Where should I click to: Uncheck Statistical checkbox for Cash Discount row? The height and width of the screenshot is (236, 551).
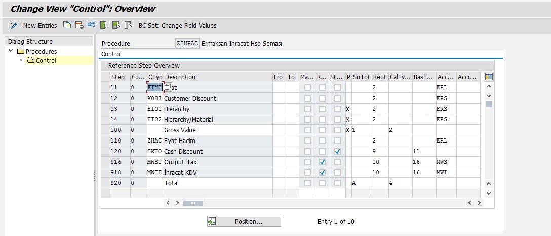(337, 152)
